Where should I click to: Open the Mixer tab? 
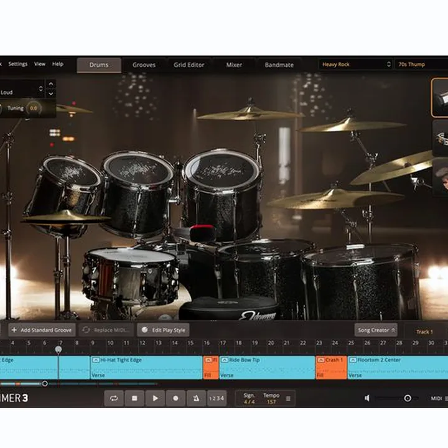pyautogui.click(x=234, y=65)
